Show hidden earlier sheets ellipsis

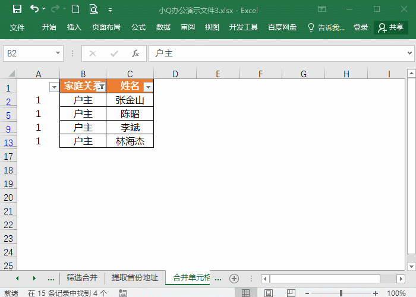[x=51, y=279]
